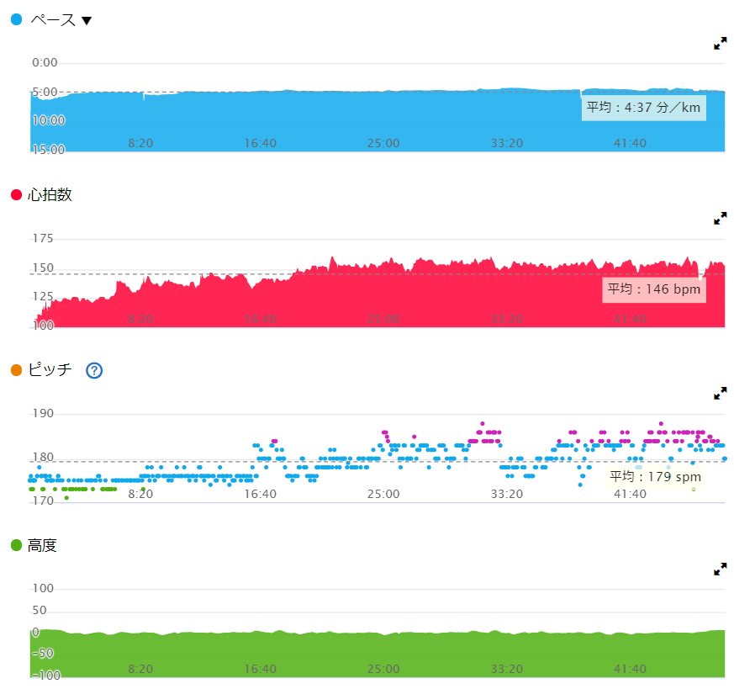Click the 16:40 mark on heart rate chart
Screen dimensions: 734x689
261,320
